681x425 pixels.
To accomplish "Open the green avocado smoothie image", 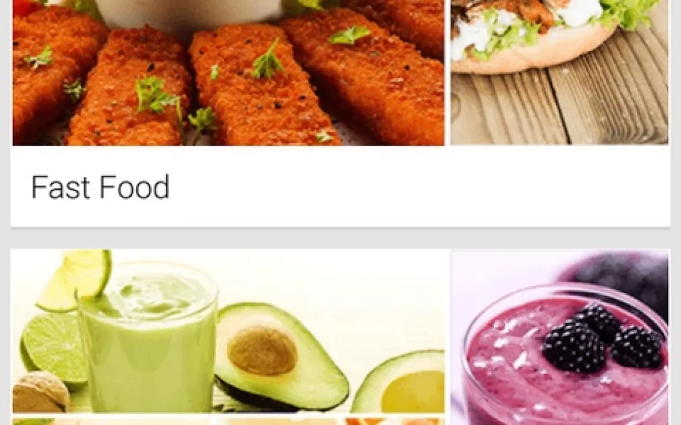I will pyautogui.click(x=228, y=331).
